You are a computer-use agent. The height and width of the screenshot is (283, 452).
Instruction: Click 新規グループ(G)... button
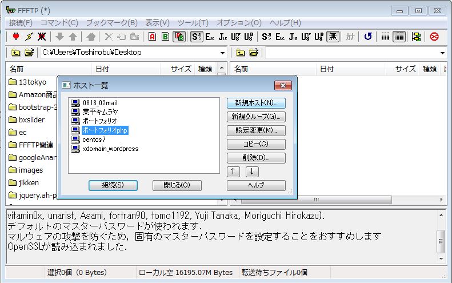[x=256, y=117]
